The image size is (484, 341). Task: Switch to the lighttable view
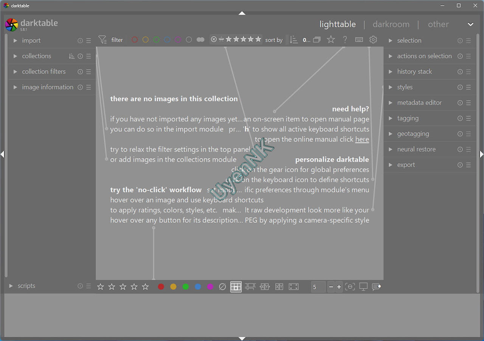(338, 25)
